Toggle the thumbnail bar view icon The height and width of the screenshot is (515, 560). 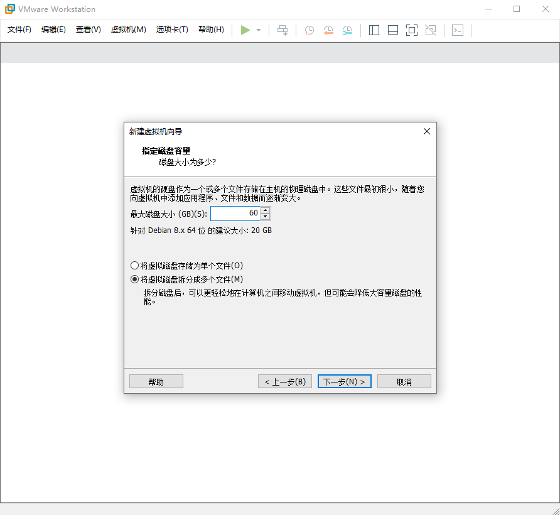393,30
